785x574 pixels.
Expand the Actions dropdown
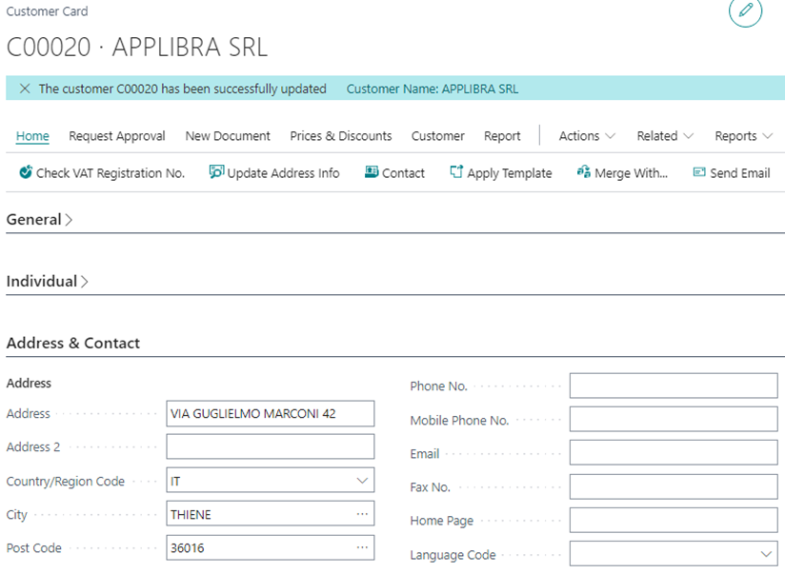[x=587, y=136]
